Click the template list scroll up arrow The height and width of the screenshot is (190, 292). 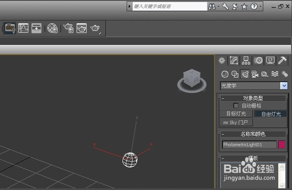tap(282, 167)
